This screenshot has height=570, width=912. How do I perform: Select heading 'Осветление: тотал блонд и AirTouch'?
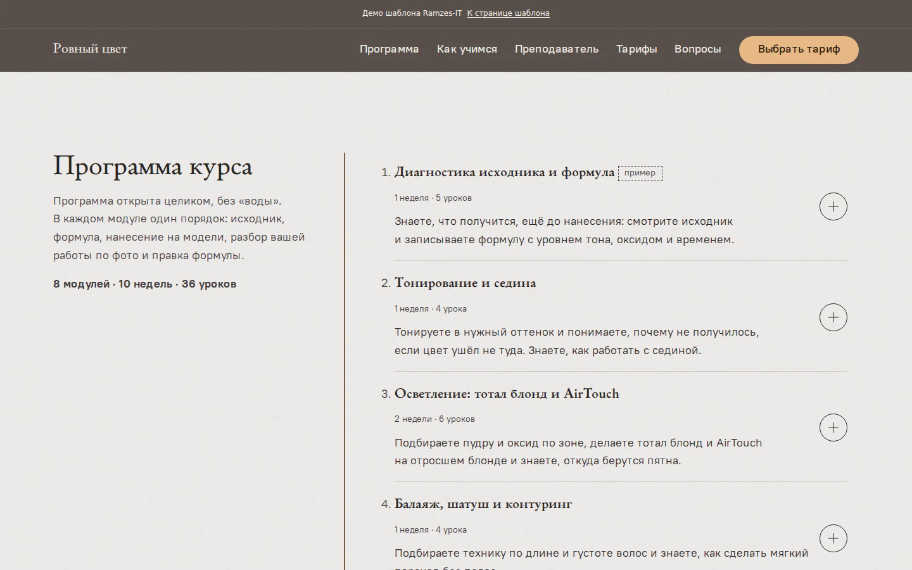(507, 394)
